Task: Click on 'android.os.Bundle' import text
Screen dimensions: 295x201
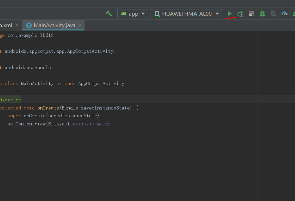Action: [28, 67]
